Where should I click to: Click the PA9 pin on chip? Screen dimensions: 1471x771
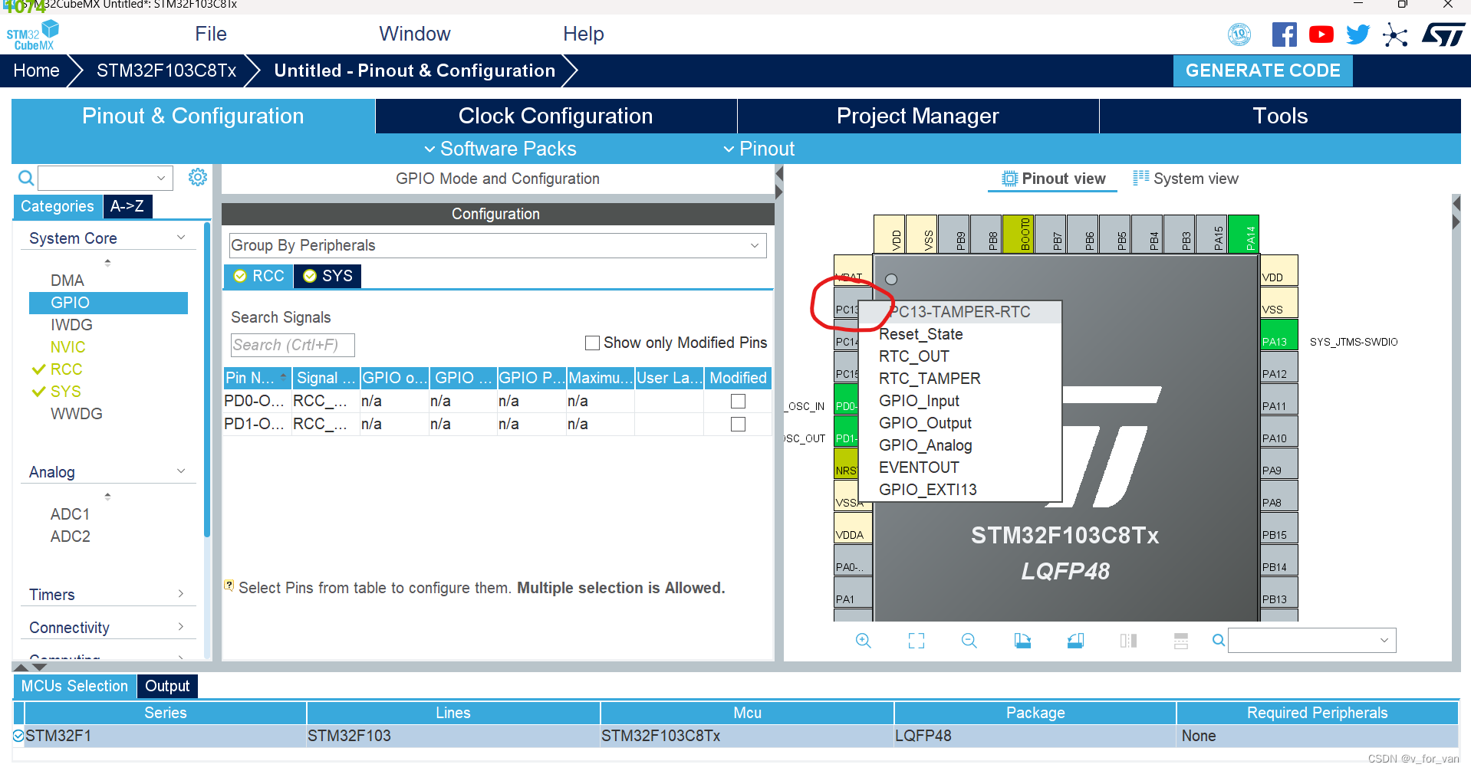click(1278, 464)
